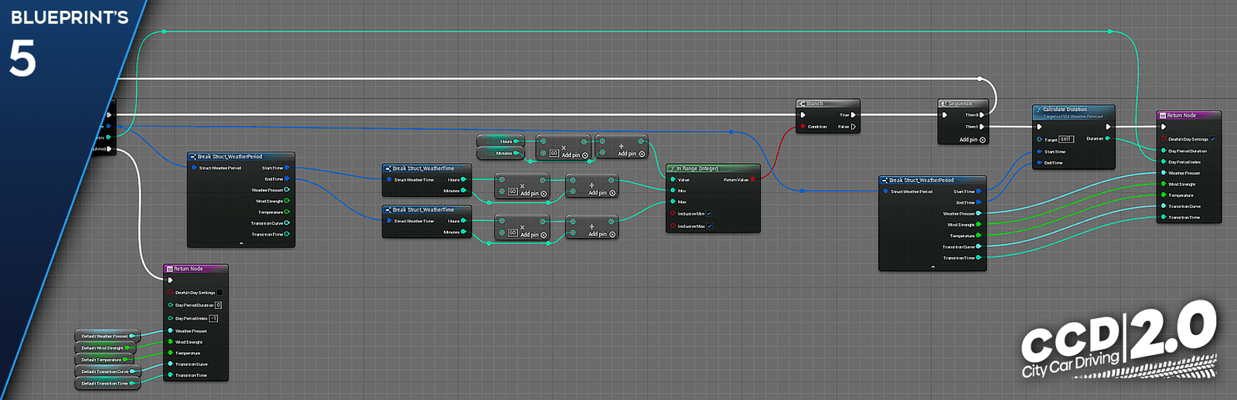The height and width of the screenshot is (400, 1237).
Task: Click the exec input pin on Calculate Duration
Action: (x=1040, y=127)
